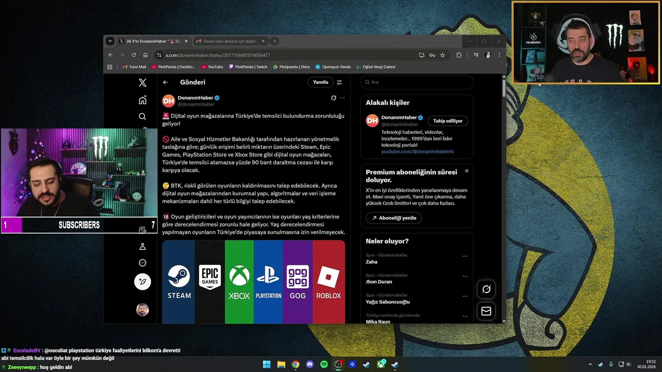This screenshot has width=662, height=372.
Task: Open File Explorer from taskbar
Action: [281, 364]
